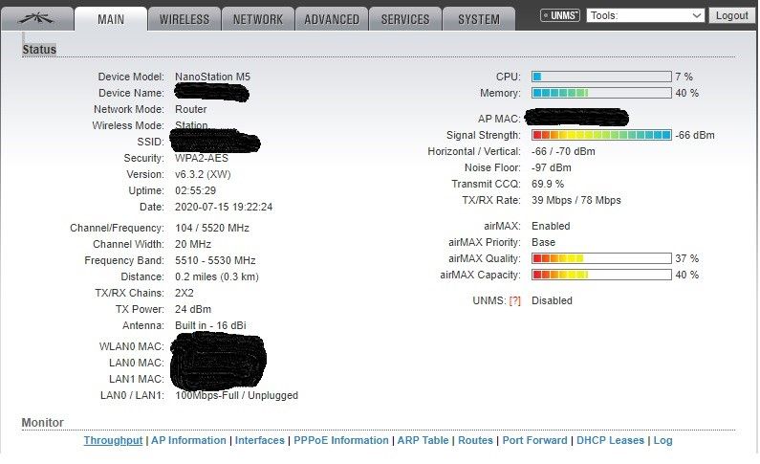The image size is (760, 464).
Task: Click the airMAX Capacity bar
Action: point(601,275)
